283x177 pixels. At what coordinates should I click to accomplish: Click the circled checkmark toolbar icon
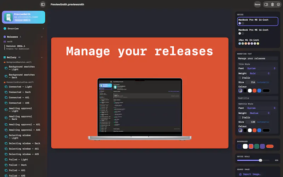278,5
